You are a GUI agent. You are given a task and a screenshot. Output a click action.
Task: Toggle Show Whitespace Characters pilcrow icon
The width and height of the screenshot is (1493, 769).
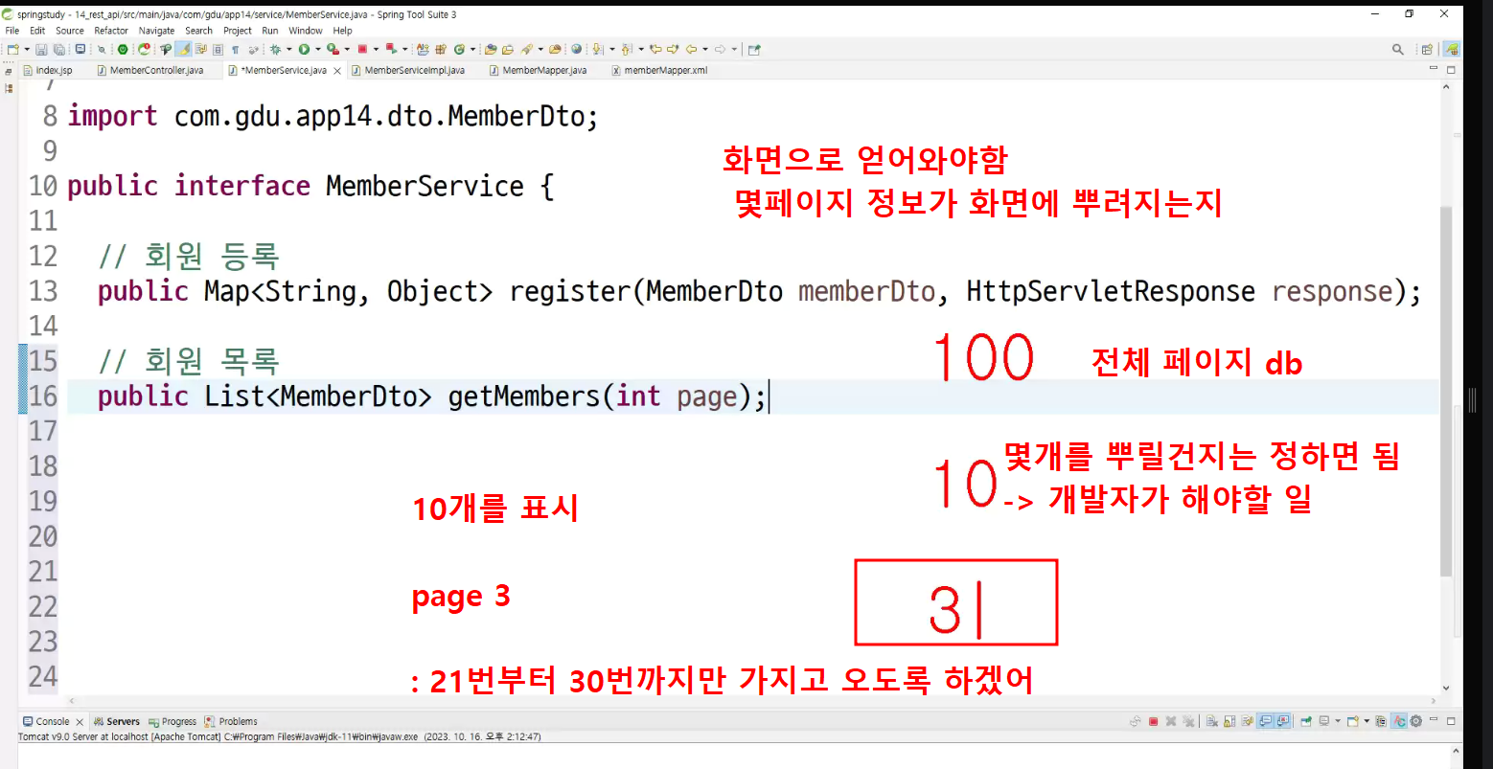[235, 49]
